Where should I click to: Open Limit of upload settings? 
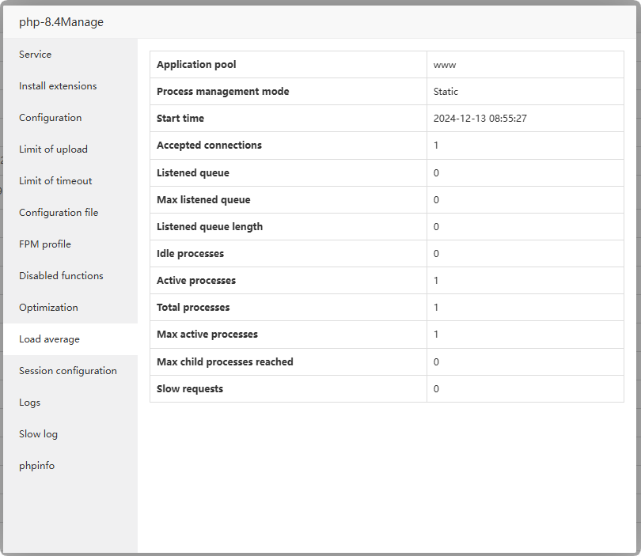53,149
